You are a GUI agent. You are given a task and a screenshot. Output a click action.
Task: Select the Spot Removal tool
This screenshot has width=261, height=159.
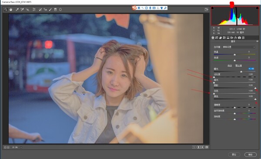(x=40, y=10)
